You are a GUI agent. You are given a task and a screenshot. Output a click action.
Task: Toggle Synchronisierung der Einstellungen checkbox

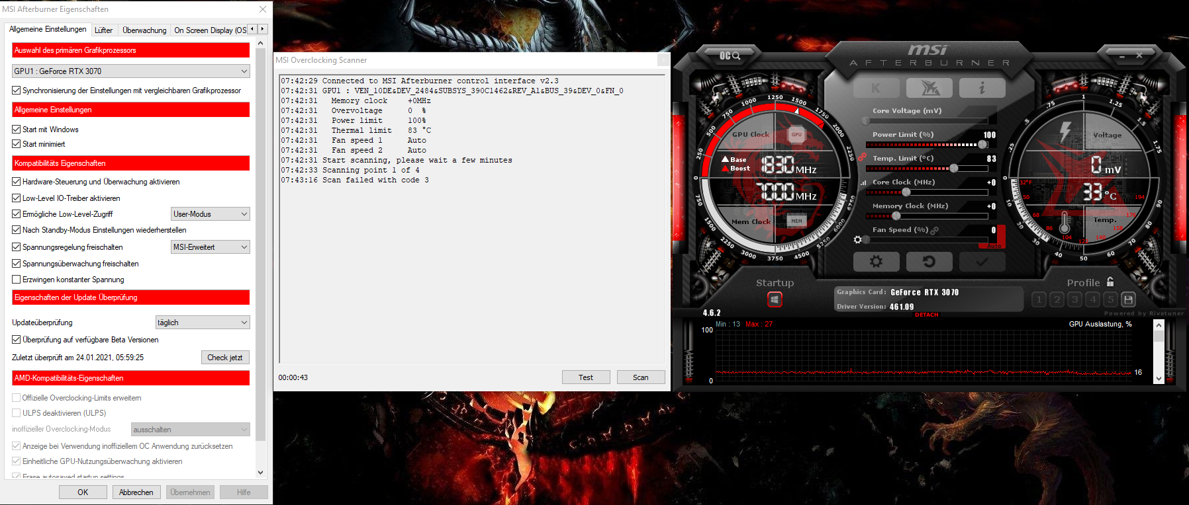(x=17, y=91)
